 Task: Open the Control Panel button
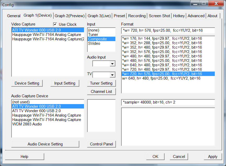click(x=101, y=144)
